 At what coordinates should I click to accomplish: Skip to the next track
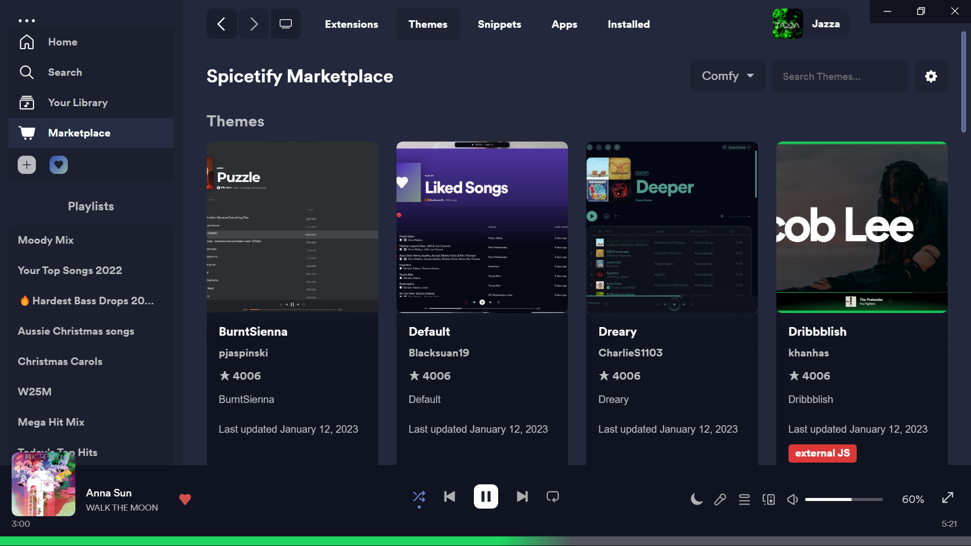[x=522, y=496]
